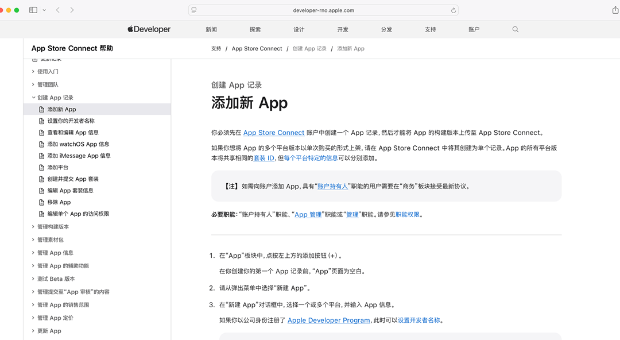Open 移除 App in the sidebar

click(x=59, y=202)
